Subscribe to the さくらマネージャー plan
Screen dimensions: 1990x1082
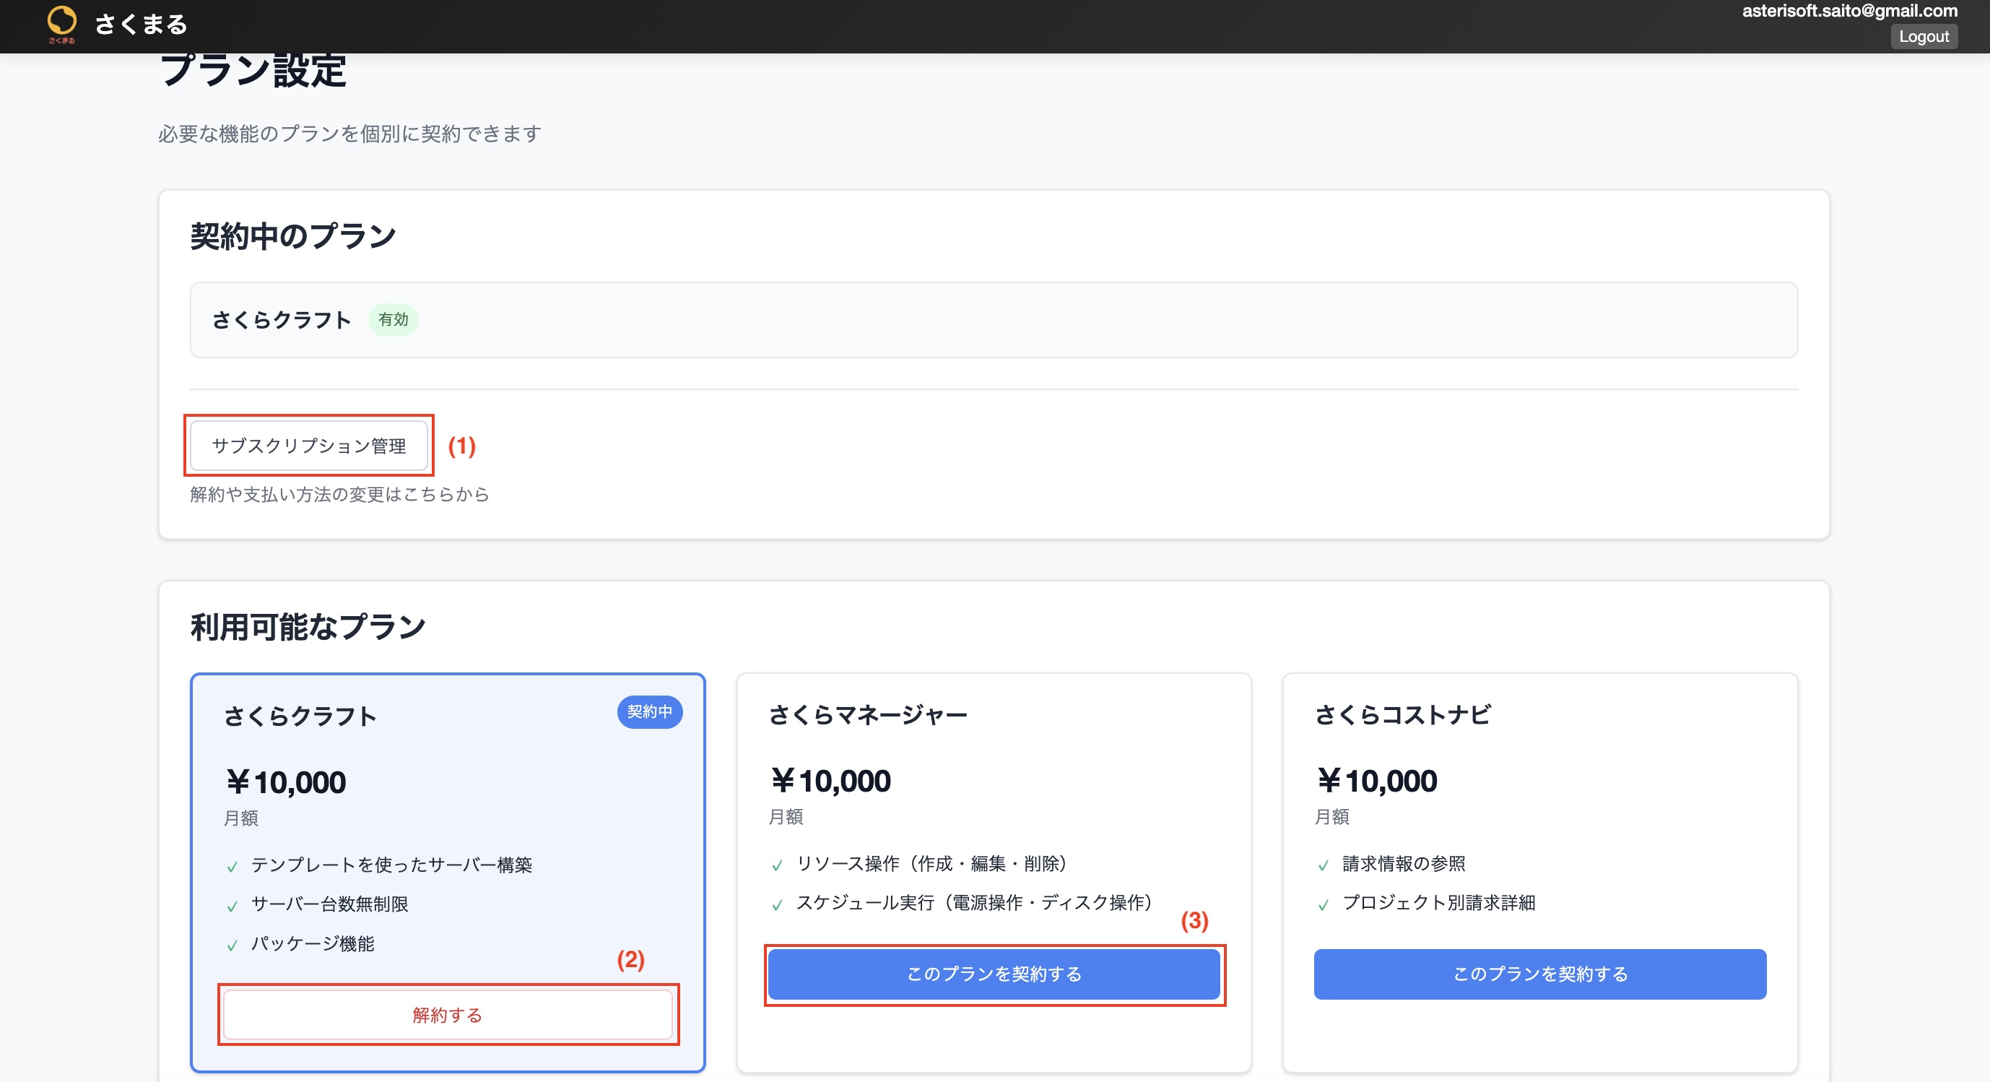[x=994, y=974]
